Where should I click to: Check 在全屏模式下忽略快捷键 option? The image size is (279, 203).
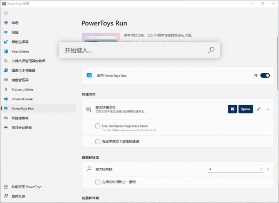[x=98, y=141]
